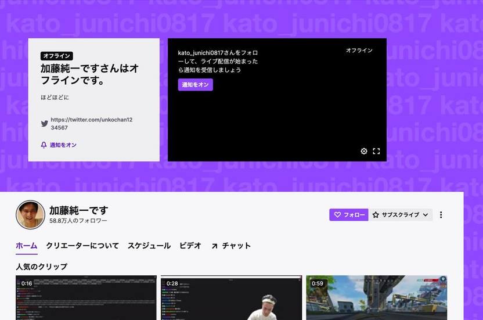Click the ほどほどに description text
483x320 pixels.
[55, 98]
